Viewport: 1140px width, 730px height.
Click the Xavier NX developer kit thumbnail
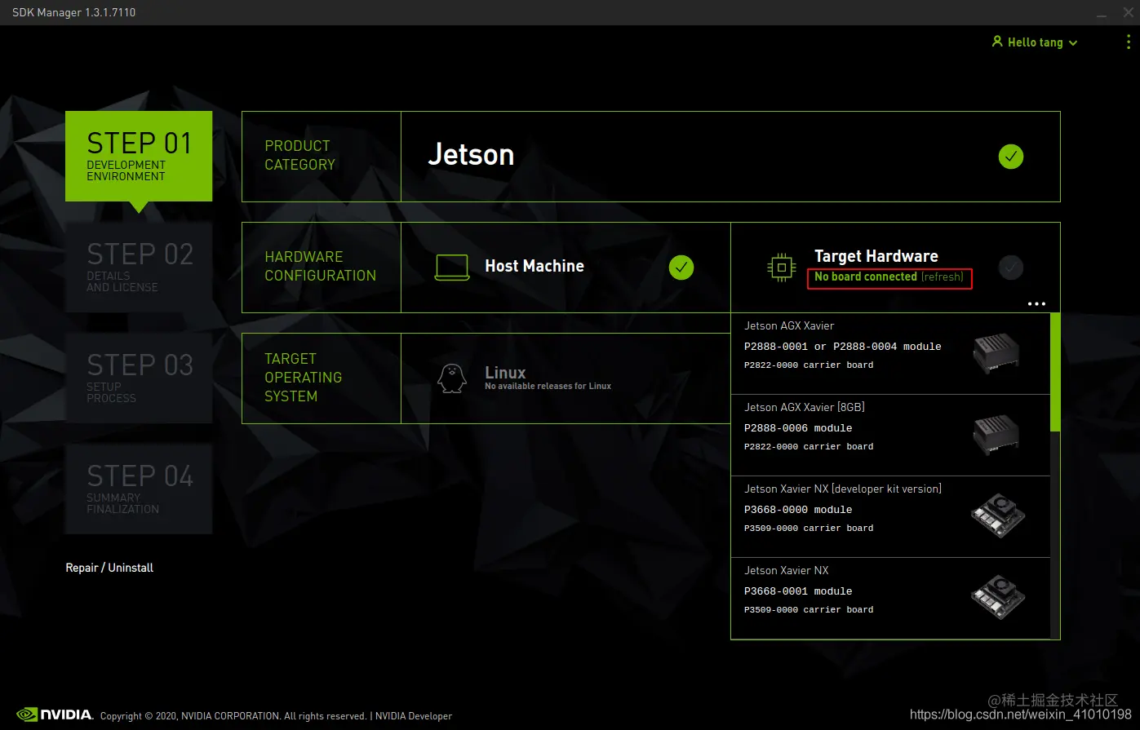click(998, 516)
